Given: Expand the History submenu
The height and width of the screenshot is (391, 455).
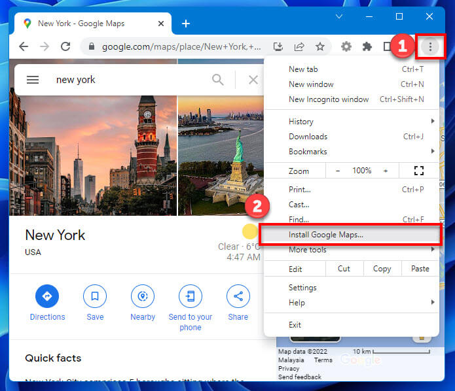Looking at the screenshot, I should 352,121.
